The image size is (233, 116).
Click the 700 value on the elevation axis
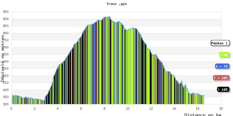point(6,47)
